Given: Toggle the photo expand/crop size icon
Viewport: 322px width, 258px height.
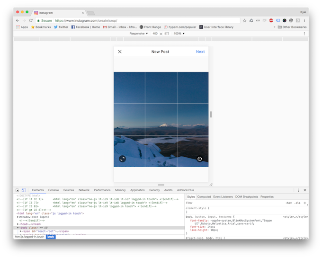Looking at the screenshot, I should pyautogui.click(x=123, y=159).
